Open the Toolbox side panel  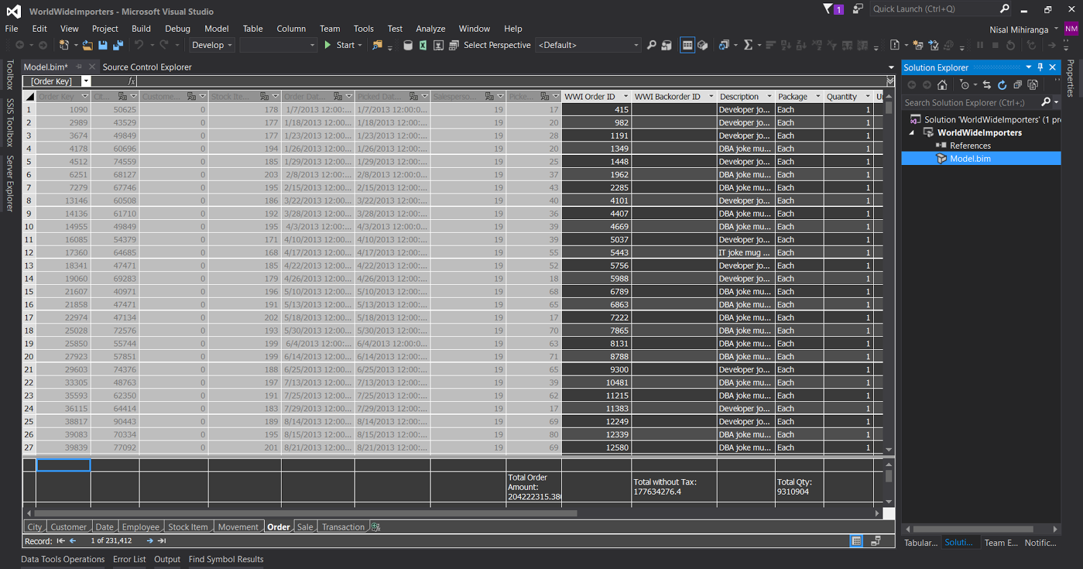pyautogui.click(x=9, y=74)
